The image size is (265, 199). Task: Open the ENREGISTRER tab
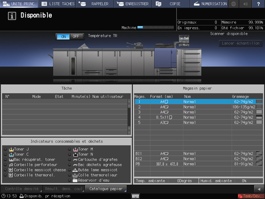(133, 4)
